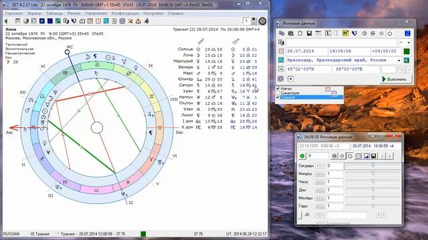The image size is (428, 240).
Task: Click the Минуты stepper buttons
Action: click(320, 173)
